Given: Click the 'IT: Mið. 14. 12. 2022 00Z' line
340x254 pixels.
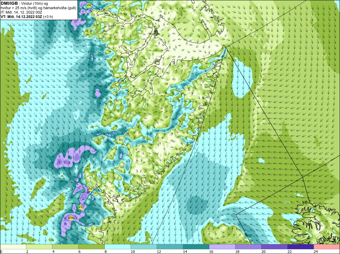Looking at the screenshot, I should pos(21,12).
